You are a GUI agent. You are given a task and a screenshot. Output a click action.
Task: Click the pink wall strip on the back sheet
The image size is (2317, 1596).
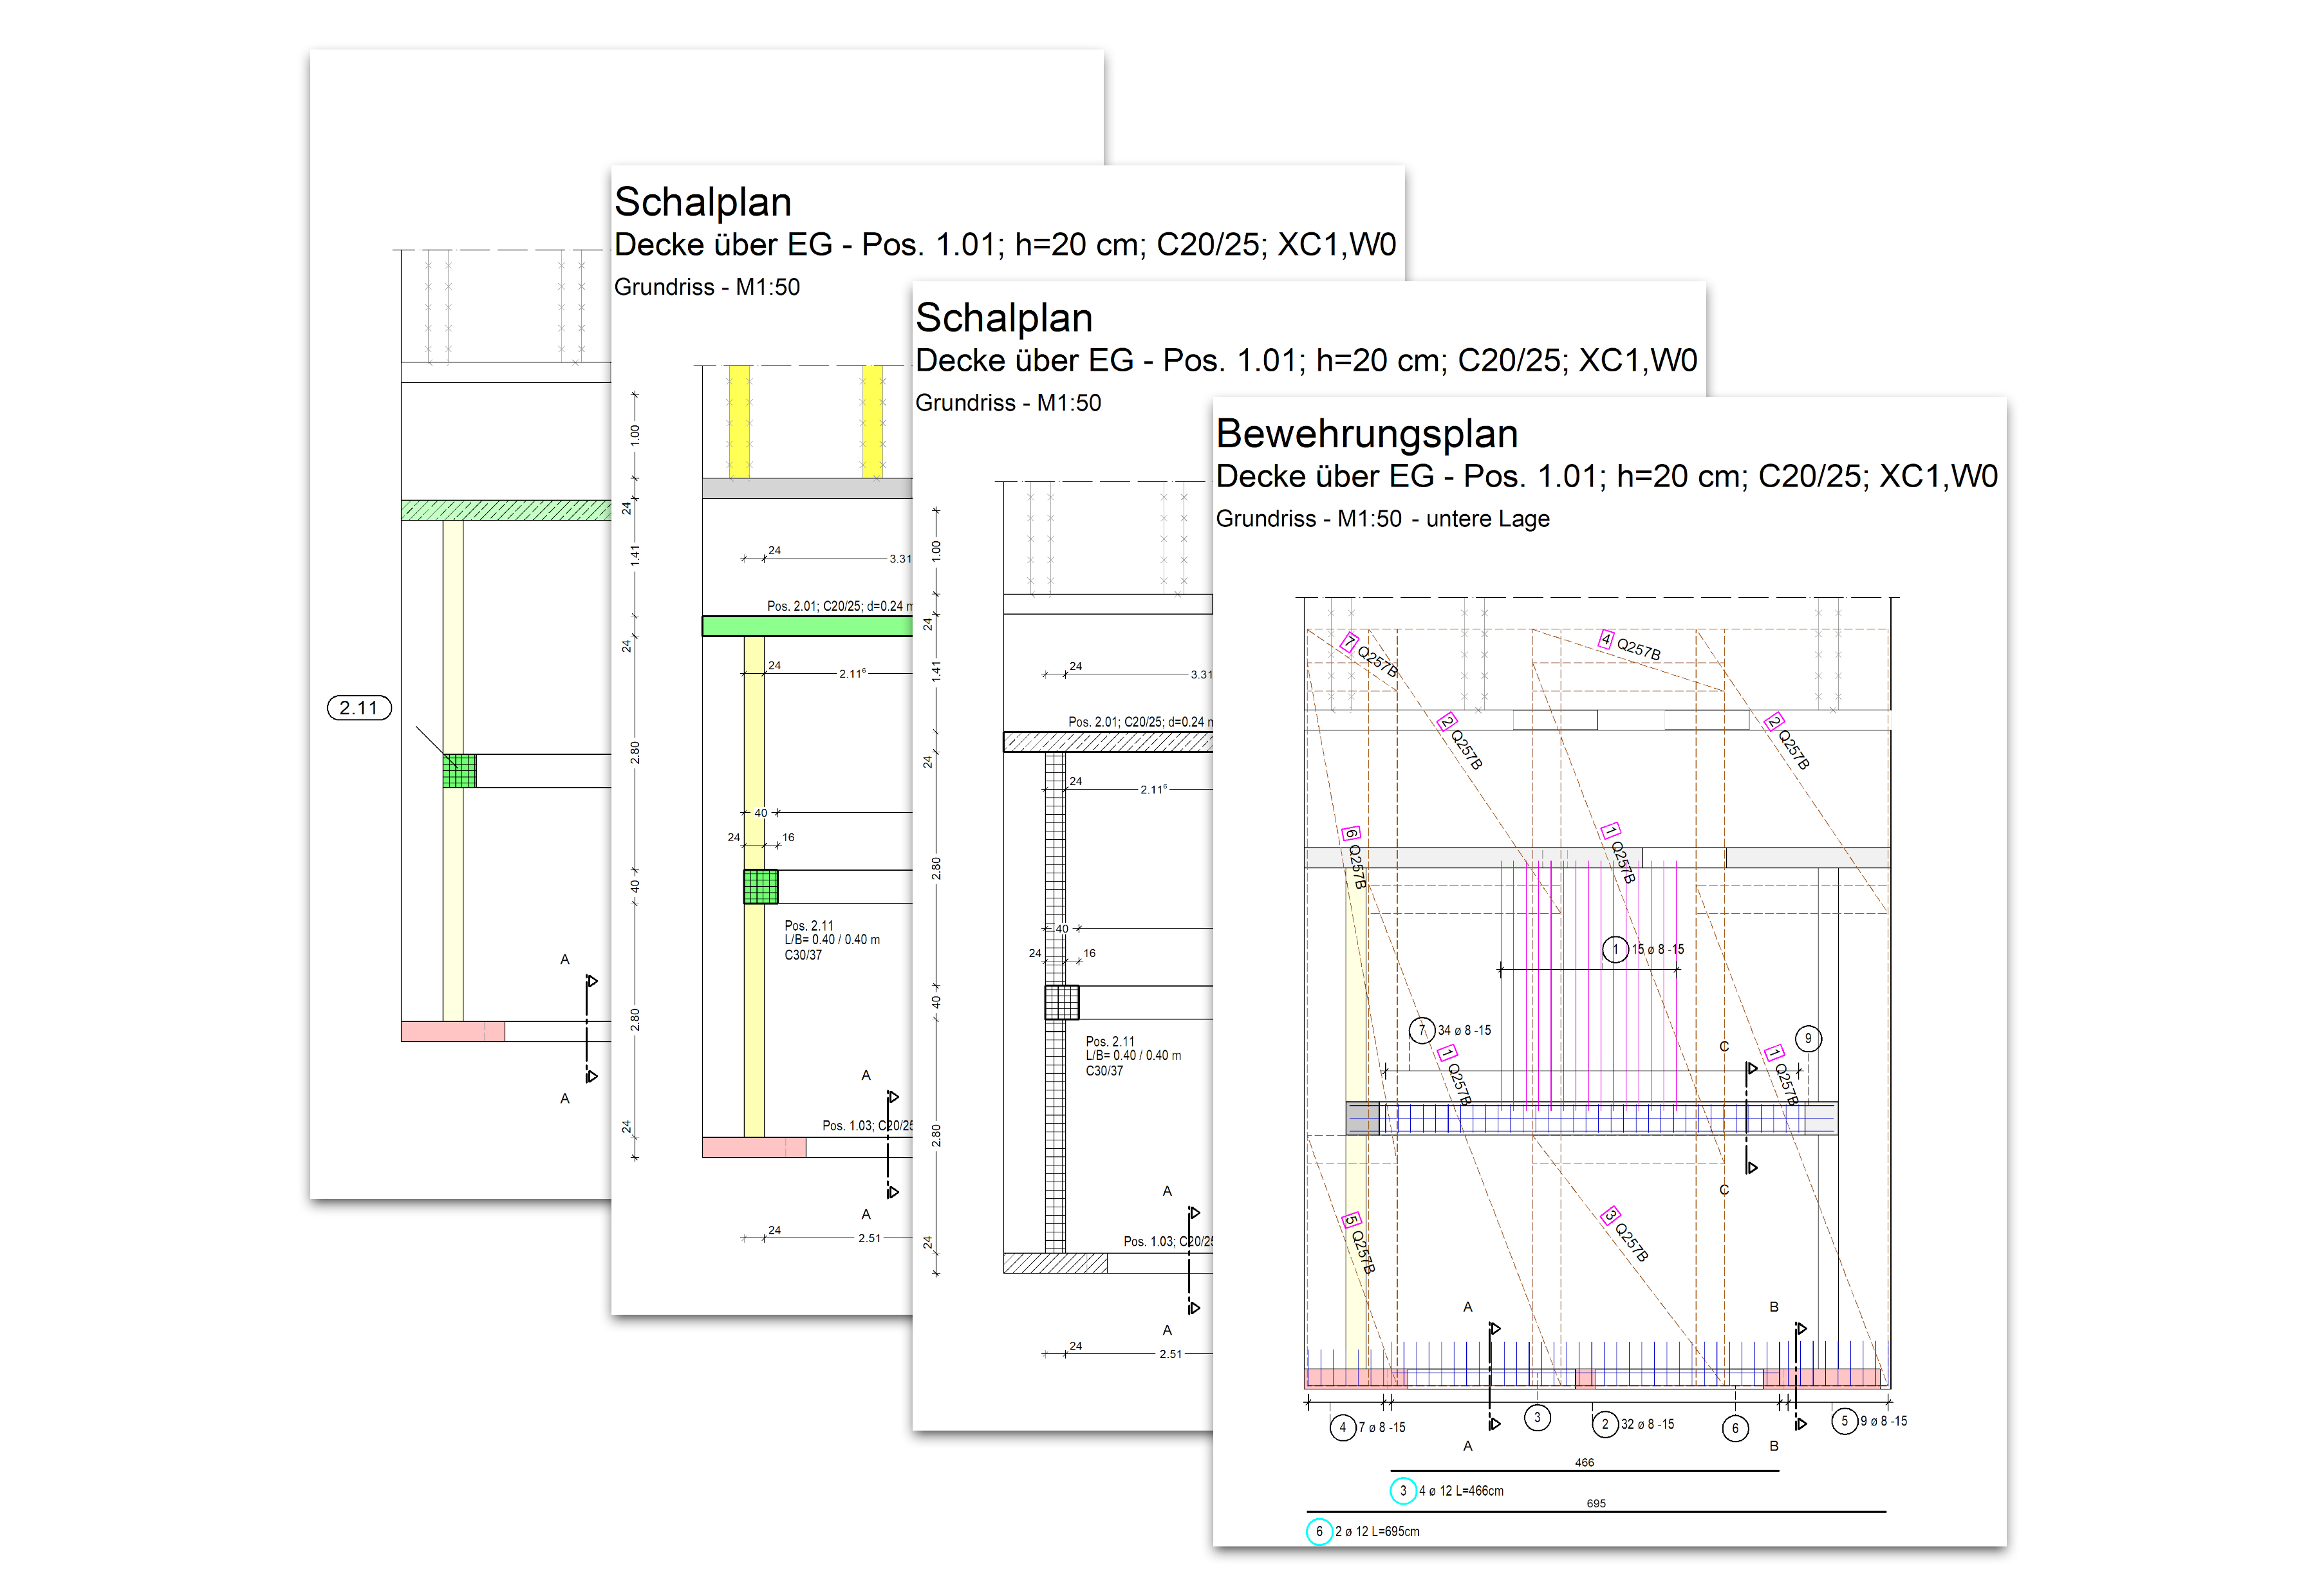tap(453, 1031)
